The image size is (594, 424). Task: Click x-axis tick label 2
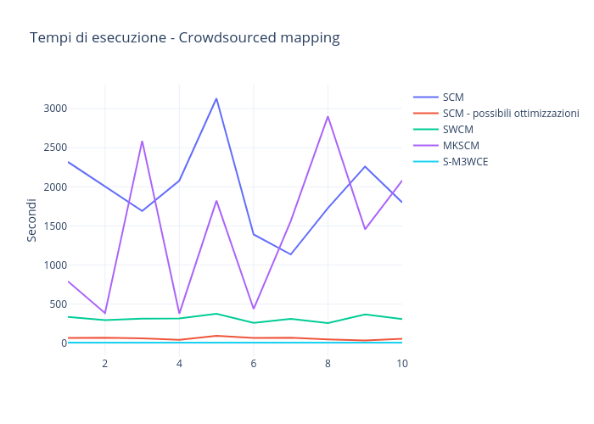pos(104,364)
